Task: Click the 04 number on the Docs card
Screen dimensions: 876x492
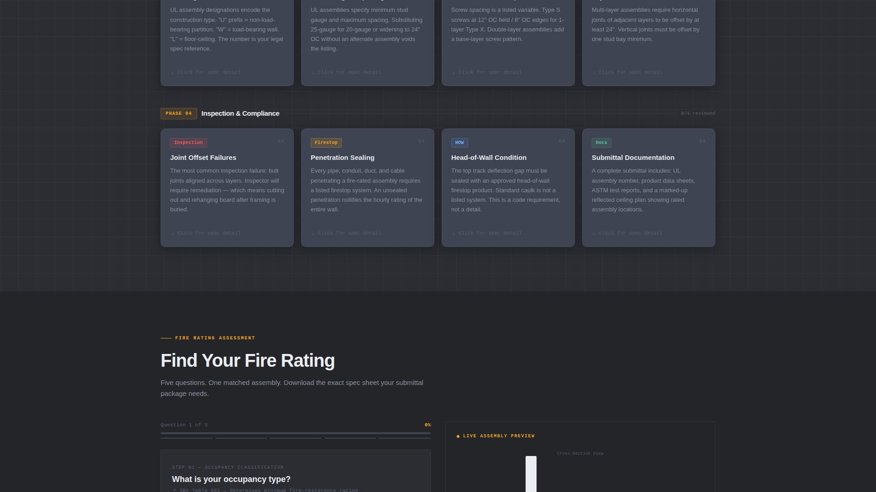Action: 703,141
